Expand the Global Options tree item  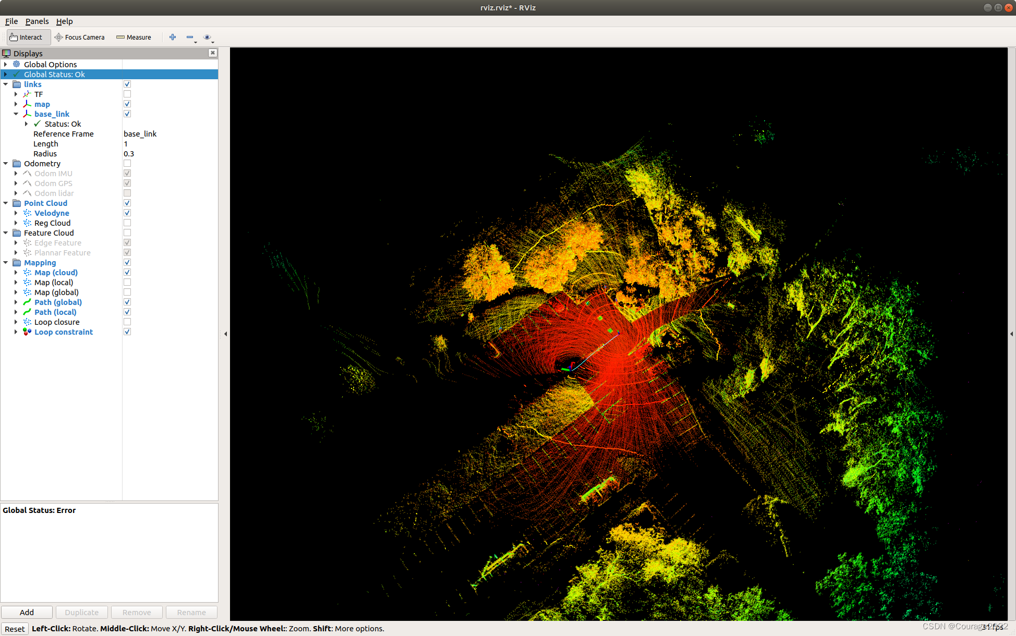coord(6,65)
